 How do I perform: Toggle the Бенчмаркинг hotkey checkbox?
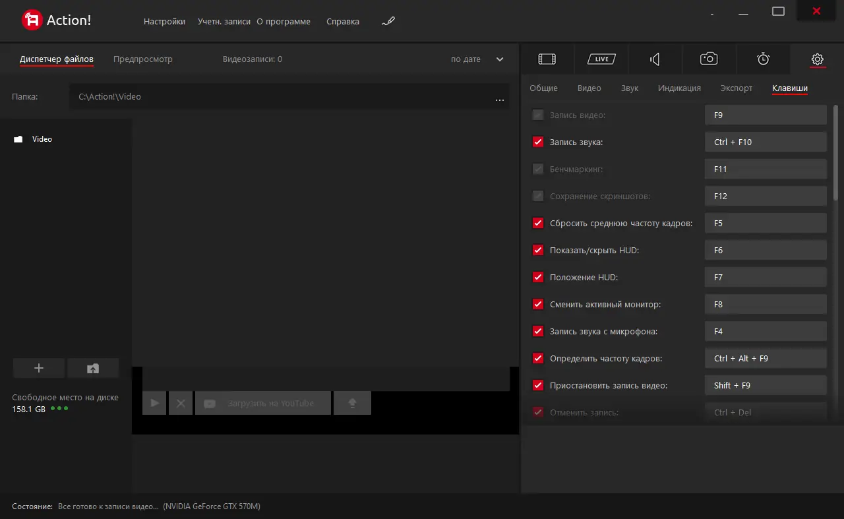(x=538, y=169)
